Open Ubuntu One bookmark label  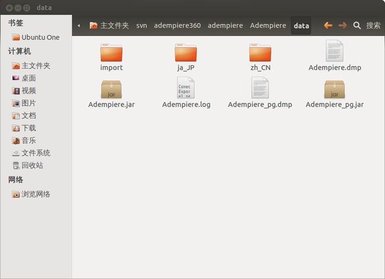(x=40, y=37)
